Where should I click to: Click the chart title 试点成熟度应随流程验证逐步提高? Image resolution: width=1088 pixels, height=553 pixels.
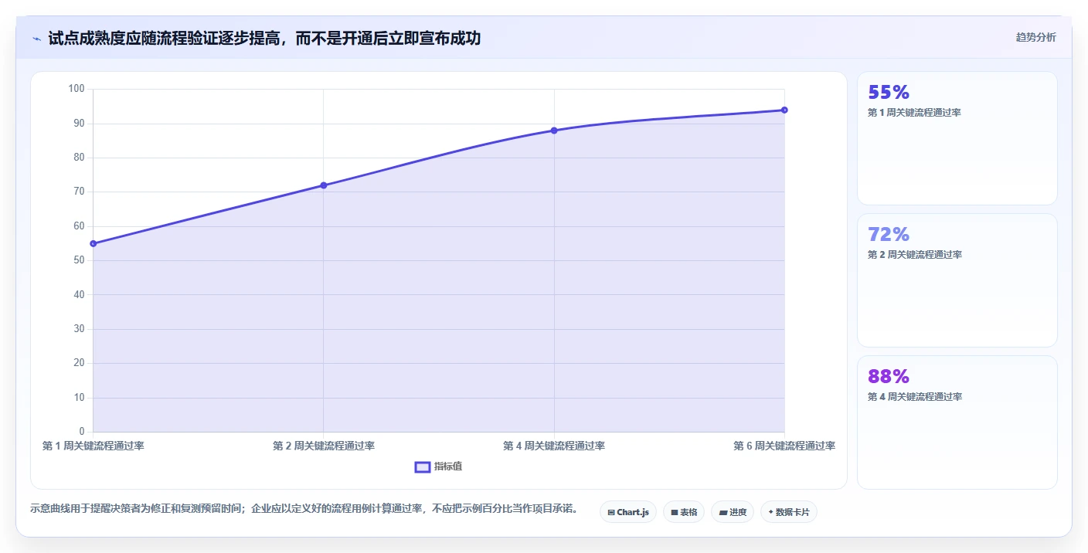click(264, 38)
